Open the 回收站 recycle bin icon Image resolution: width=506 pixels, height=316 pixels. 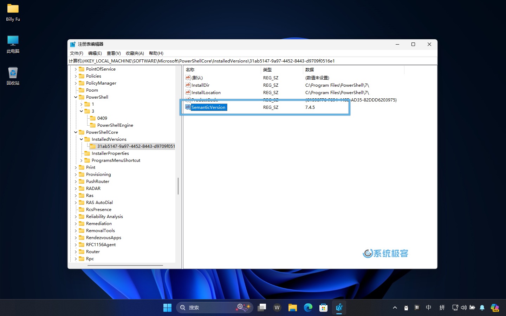pyautogui.click(x=13, y=76)
